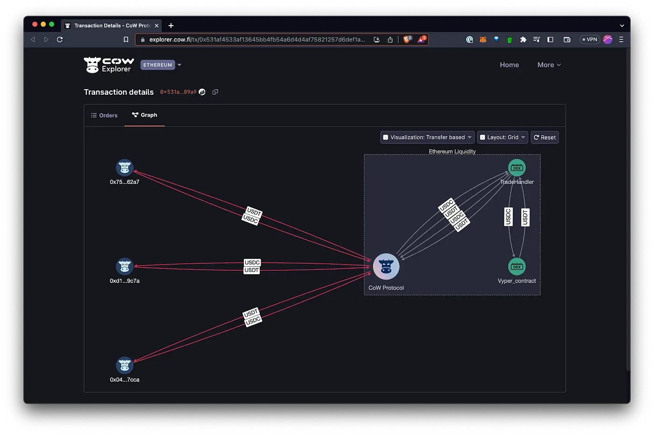The image size is (654, 435).
Task: Open the More menu in the header
Action: 548,64
